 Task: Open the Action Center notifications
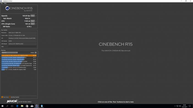(190, 106)
